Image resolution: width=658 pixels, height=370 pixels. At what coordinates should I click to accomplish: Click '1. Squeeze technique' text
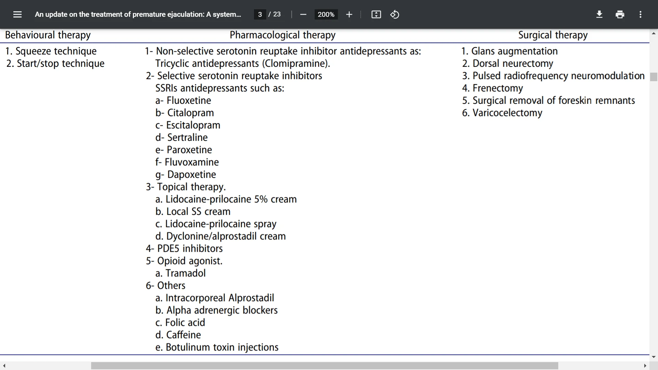point(51,51)
